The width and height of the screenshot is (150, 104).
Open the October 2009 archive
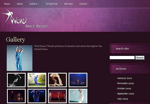pos(124,88)
